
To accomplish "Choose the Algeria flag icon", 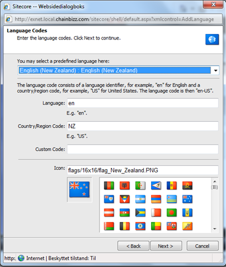I will (140, 186).
